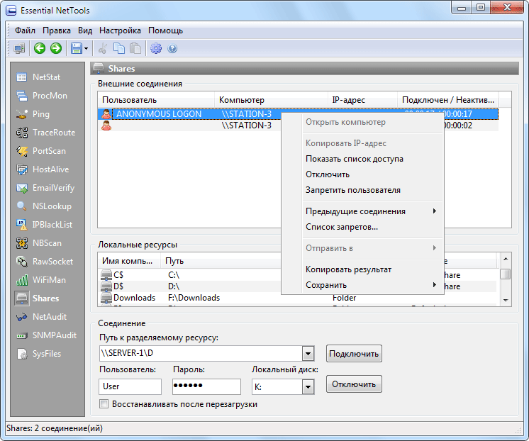Sort by the IP-адрес column header
This screenshot has height=441, width=529.
(x=362, y=100)
